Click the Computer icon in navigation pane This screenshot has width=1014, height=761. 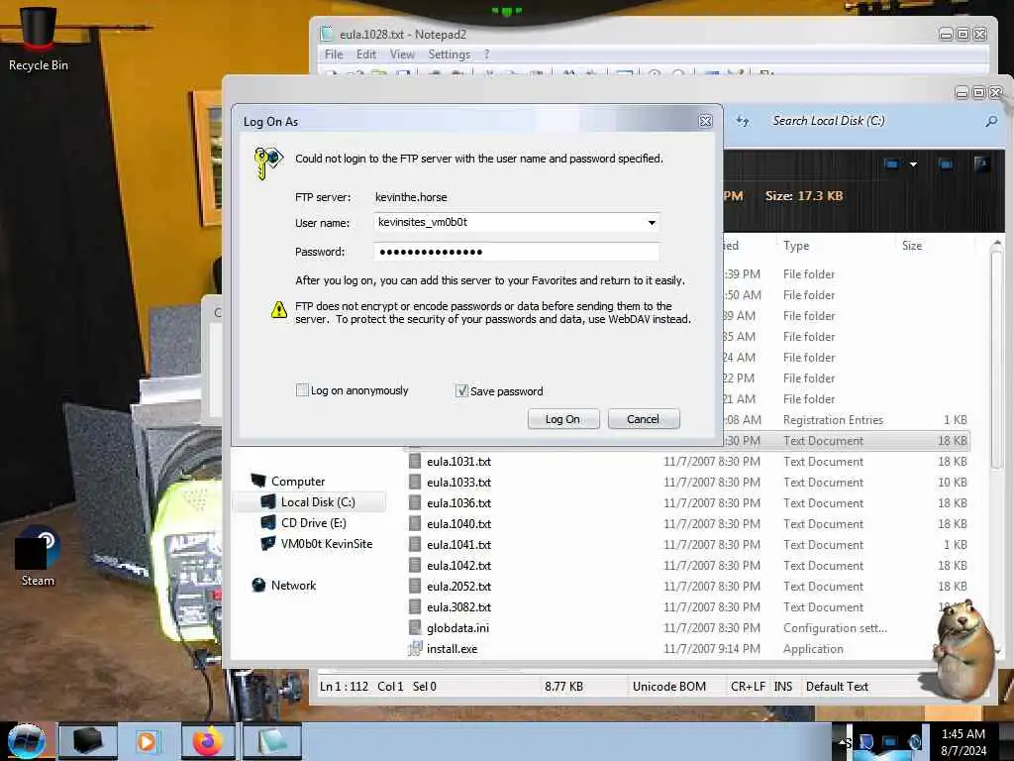click(258, 481)
